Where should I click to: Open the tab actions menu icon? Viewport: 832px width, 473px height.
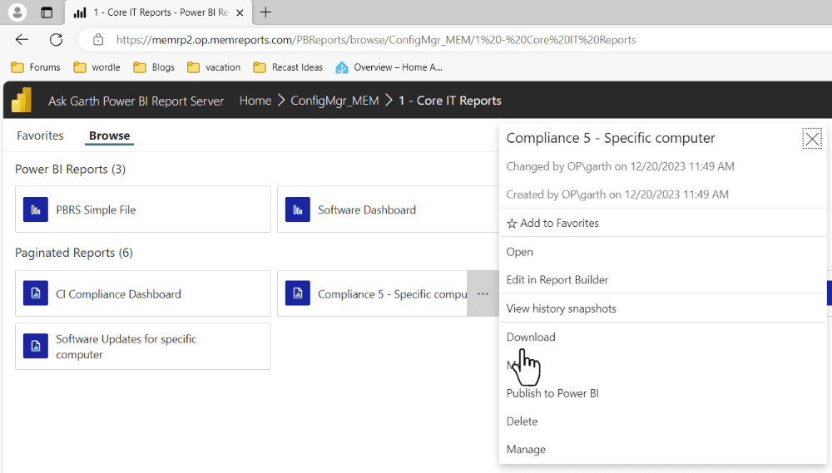(x=47, y=12)
